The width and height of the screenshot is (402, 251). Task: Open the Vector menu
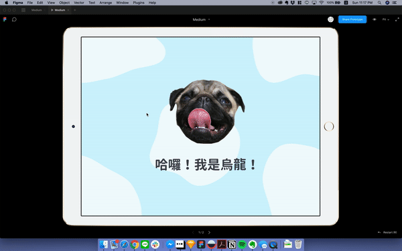coord(79,3)
